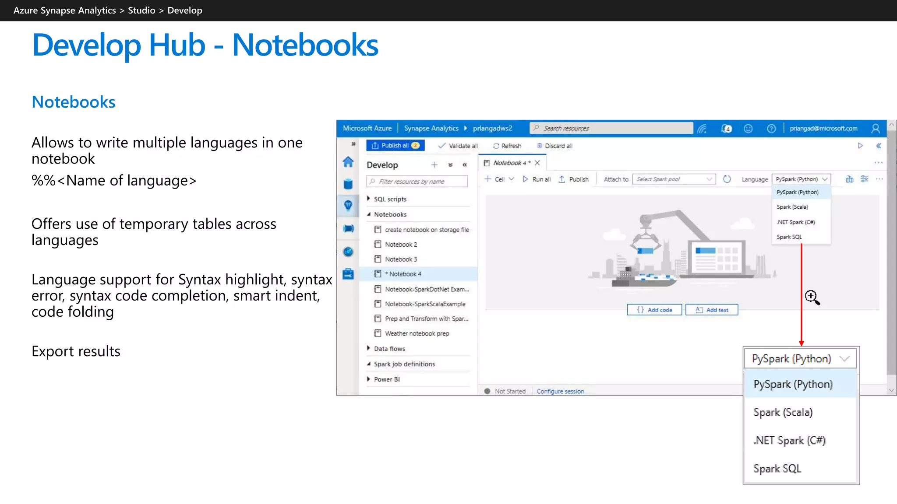Click Not Started status indicator
897x504 pixels.
point(505,391)
